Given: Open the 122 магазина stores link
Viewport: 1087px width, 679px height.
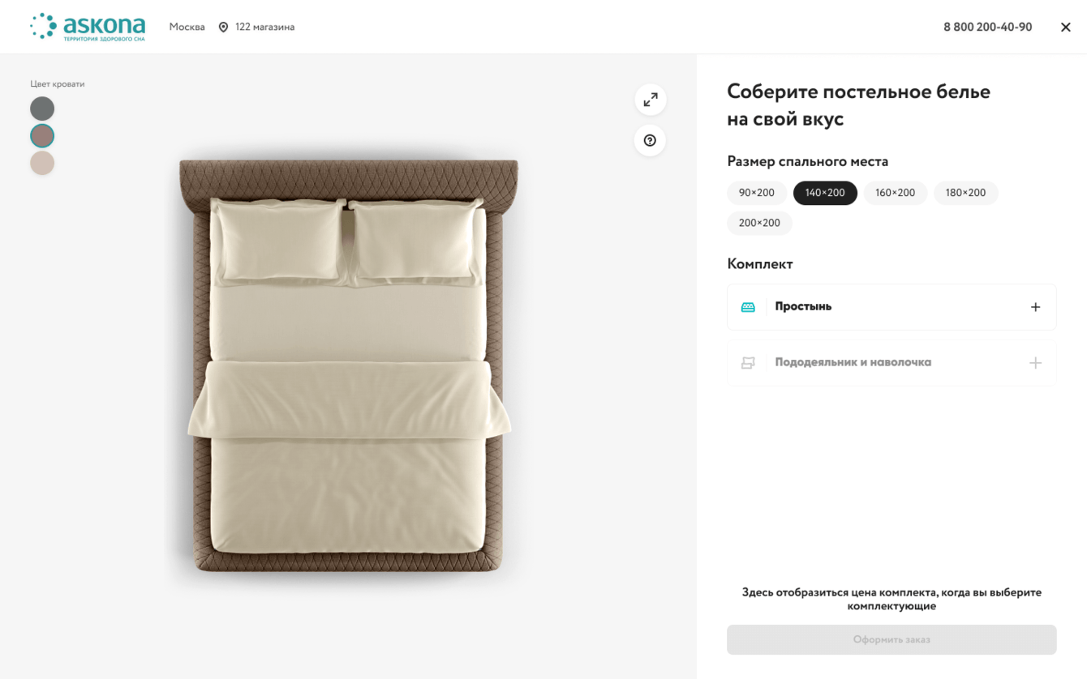Looking at the screenshot, I should (264, 28).
